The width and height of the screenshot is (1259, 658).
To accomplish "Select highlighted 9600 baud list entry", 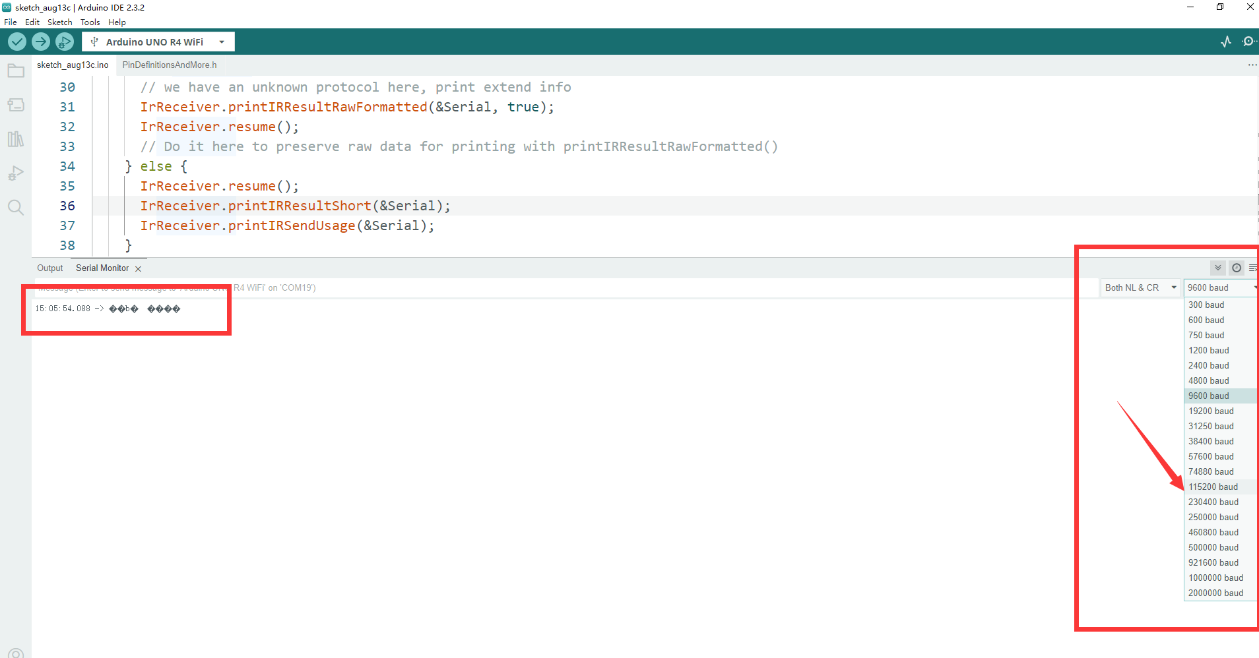I will pos(1220,396).
